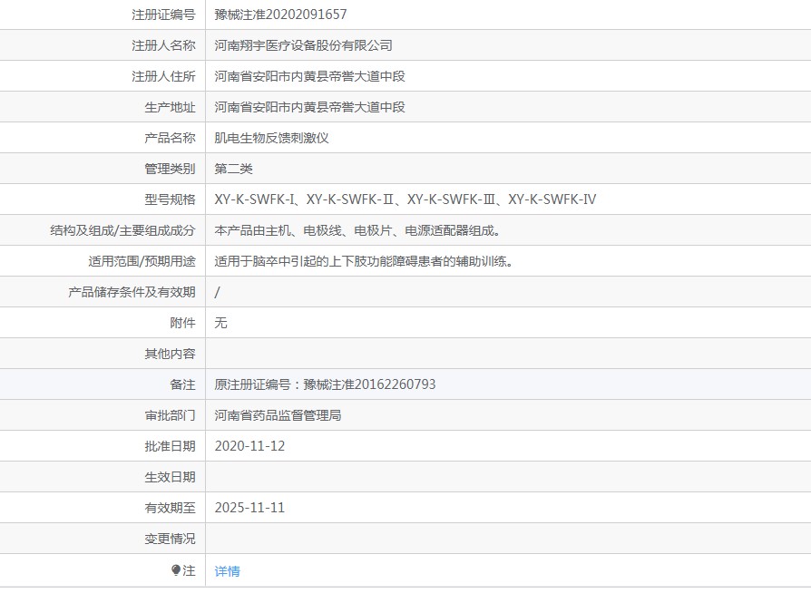Image resolution: width=811 pixels, height=593 pixels.
Task: Click the 备注 label
Action: click(x=182, y=384)
